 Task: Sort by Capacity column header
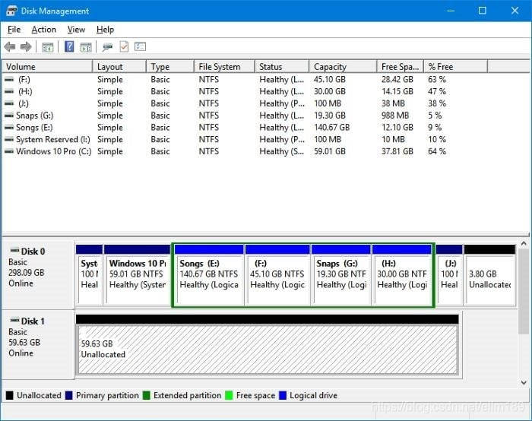point(343,66)
